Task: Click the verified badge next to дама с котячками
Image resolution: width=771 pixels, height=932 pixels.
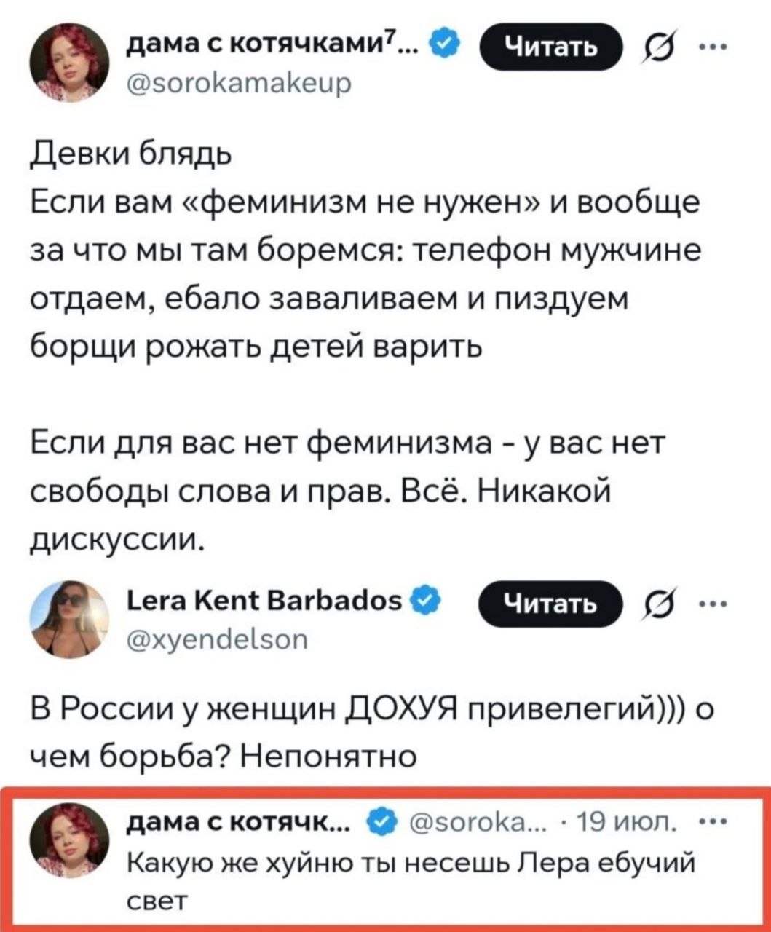Action: point(445,46)
